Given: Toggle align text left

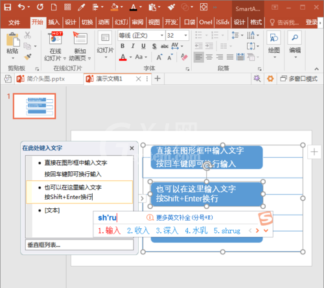Looking at the screenshot, I should (198, 57).
